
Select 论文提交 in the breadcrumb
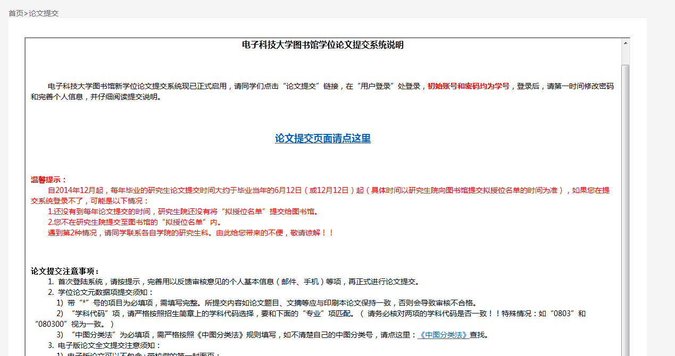[44, 13]
